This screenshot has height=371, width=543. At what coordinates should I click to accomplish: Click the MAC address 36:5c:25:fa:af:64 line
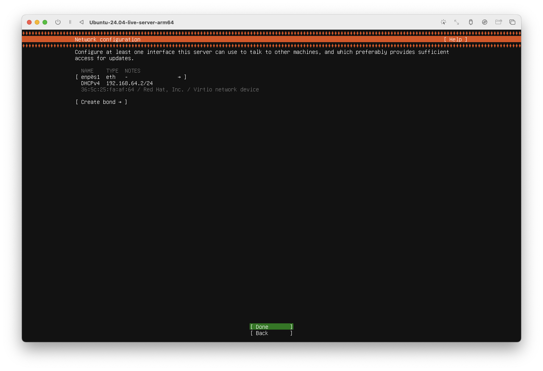point(170,89)
